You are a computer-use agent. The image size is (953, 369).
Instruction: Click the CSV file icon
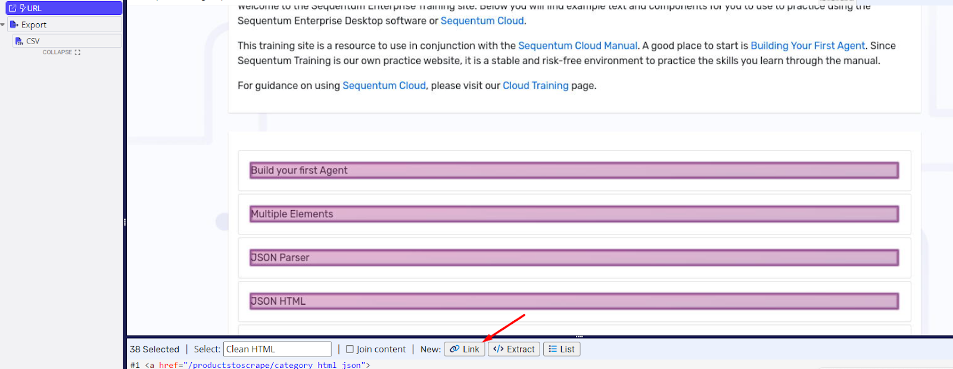coord(19,41)
